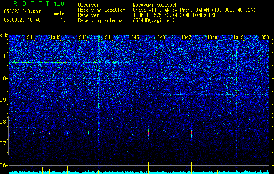The image size is (274, 174).
Task: Click the "Observer" field label
Action: [x=88, y=5]
